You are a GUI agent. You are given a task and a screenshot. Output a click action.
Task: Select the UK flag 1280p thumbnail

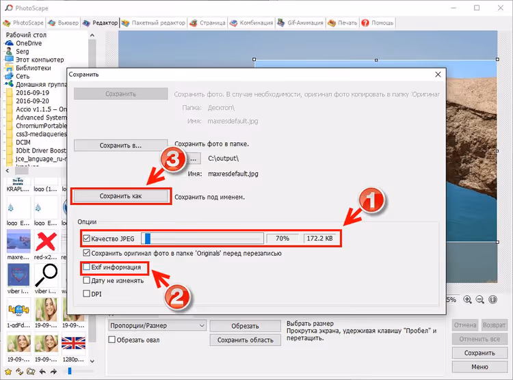pos(73,343)
